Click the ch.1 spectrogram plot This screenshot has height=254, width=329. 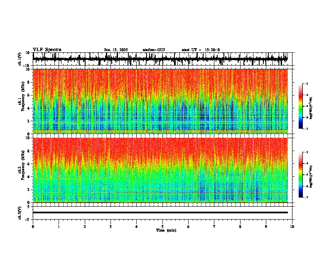pos(160,101)
